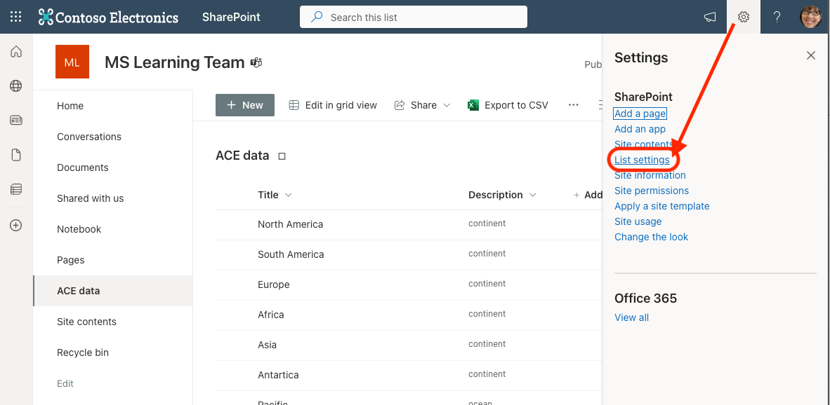
Task: Click the Teams icon beside site title
Action: (x=256, y=62)
